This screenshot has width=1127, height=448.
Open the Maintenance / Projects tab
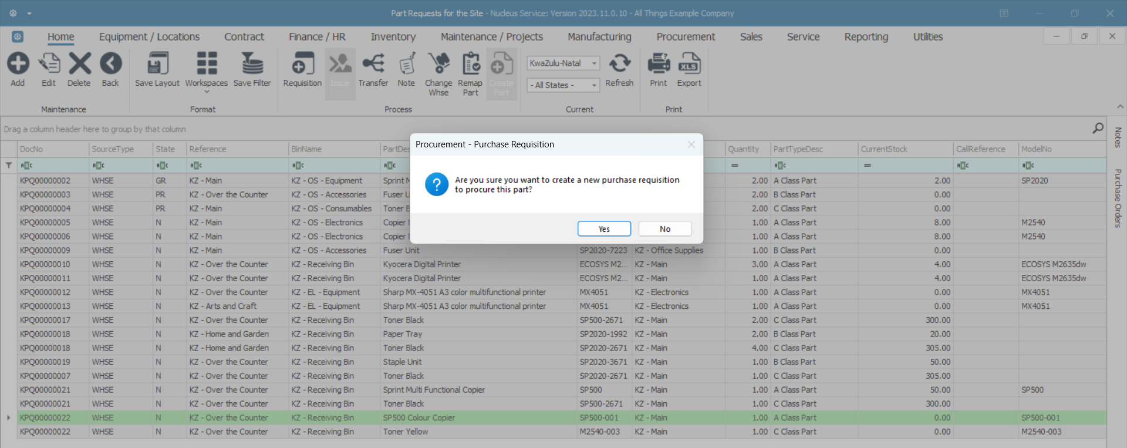pos(492,36)
